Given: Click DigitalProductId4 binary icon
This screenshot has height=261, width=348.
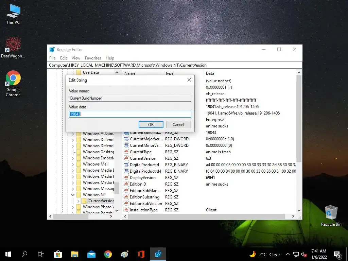Looking at the screenshot, I should [x=126, y=171].
